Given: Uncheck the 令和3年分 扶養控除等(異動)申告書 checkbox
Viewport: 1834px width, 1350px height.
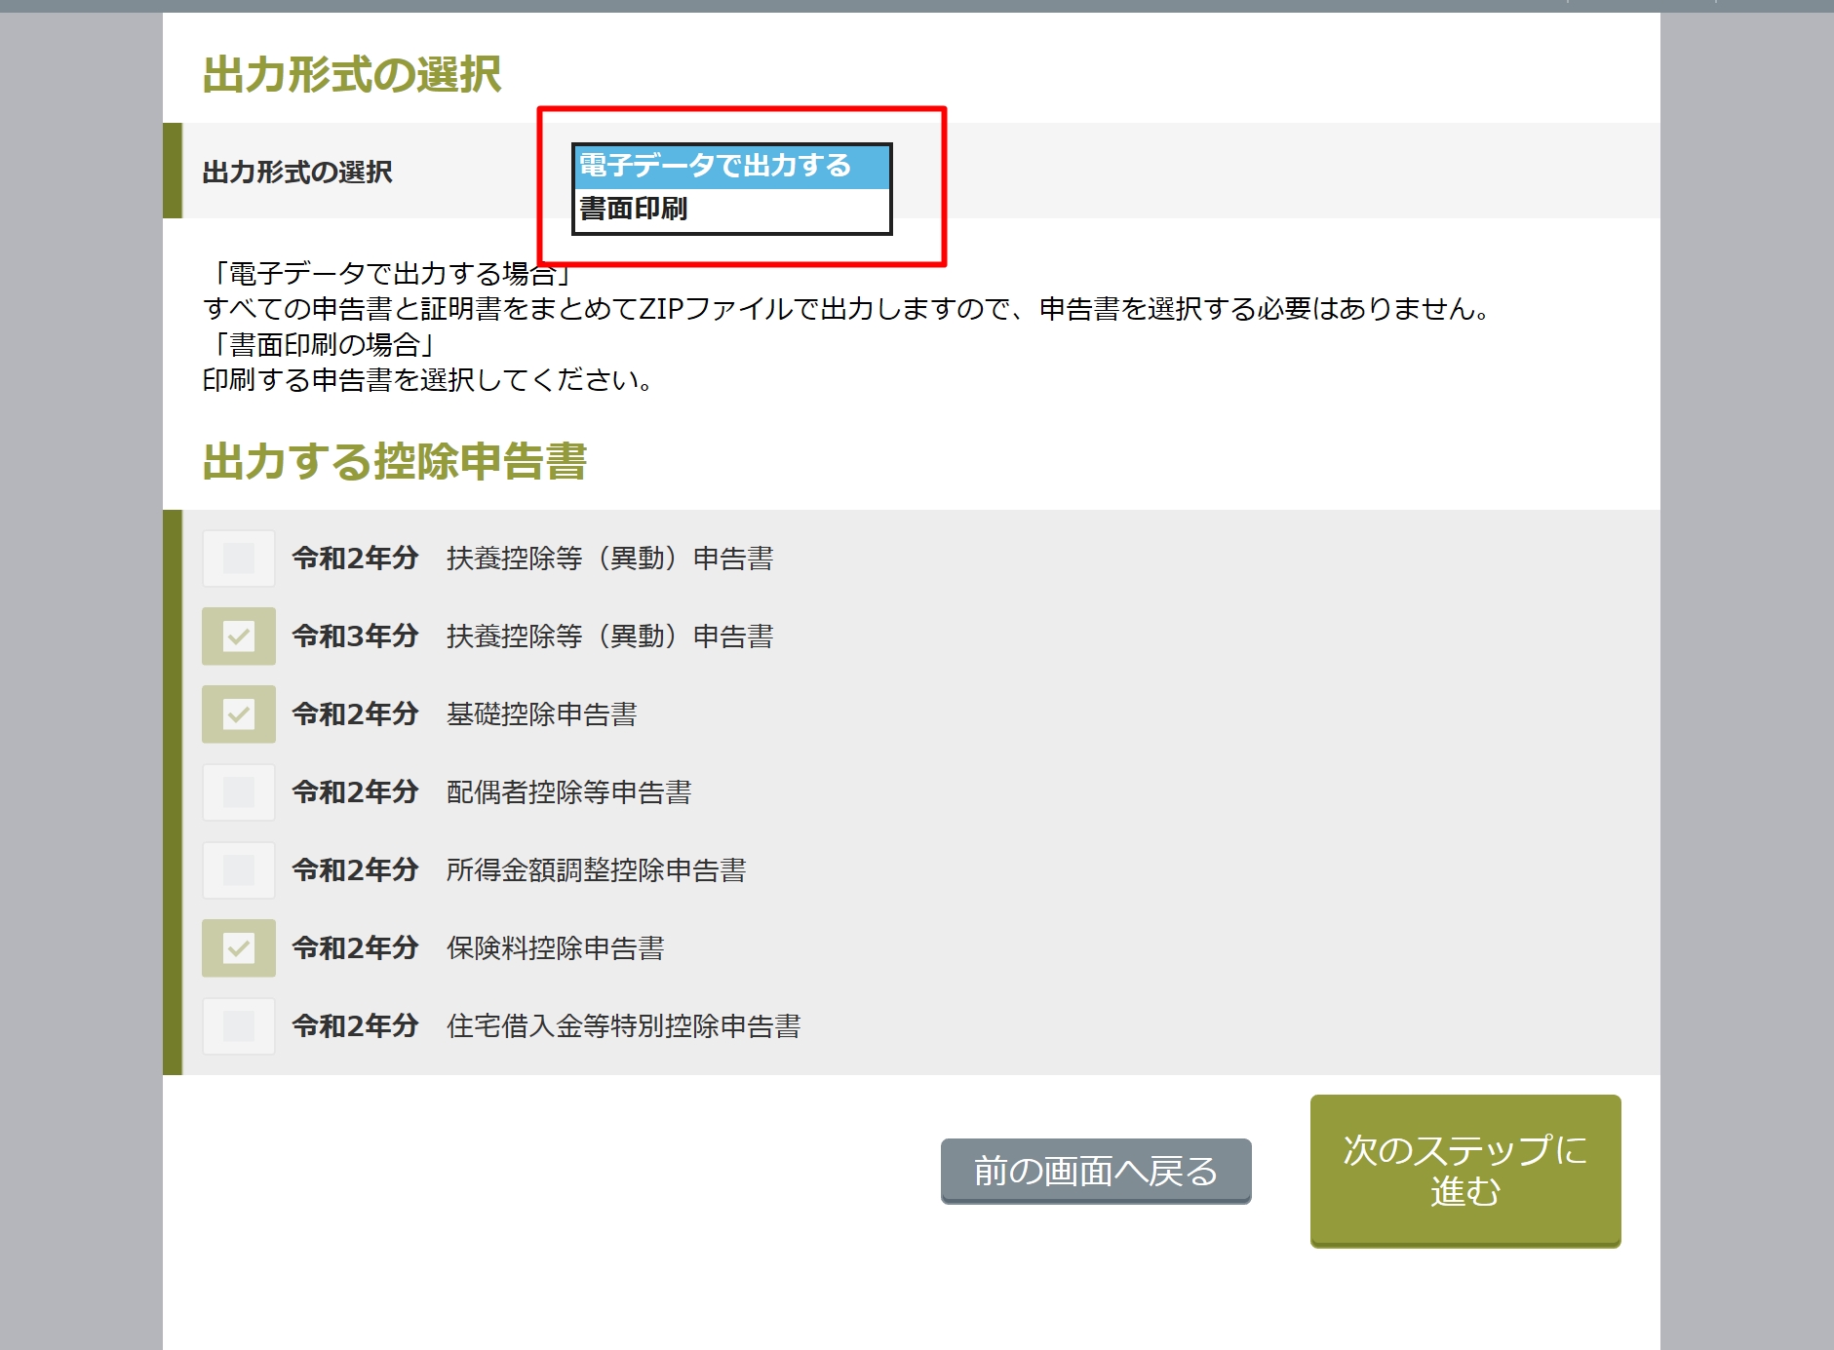Looking at the screenshot, I should [239, 636].
